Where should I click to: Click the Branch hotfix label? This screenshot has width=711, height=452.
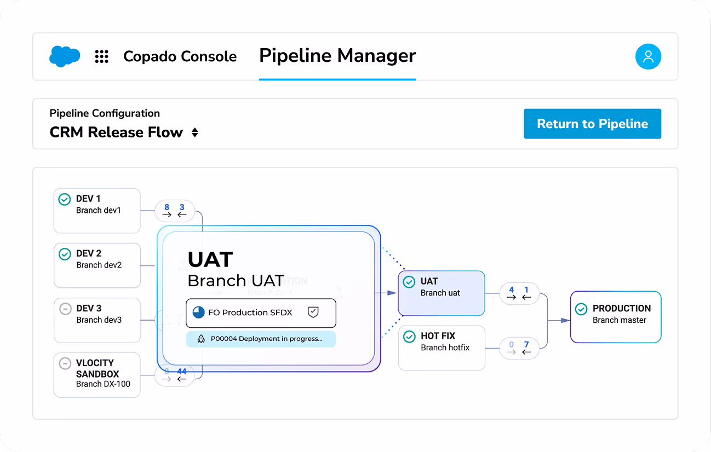pyautogui.click(x=445, y=347)
